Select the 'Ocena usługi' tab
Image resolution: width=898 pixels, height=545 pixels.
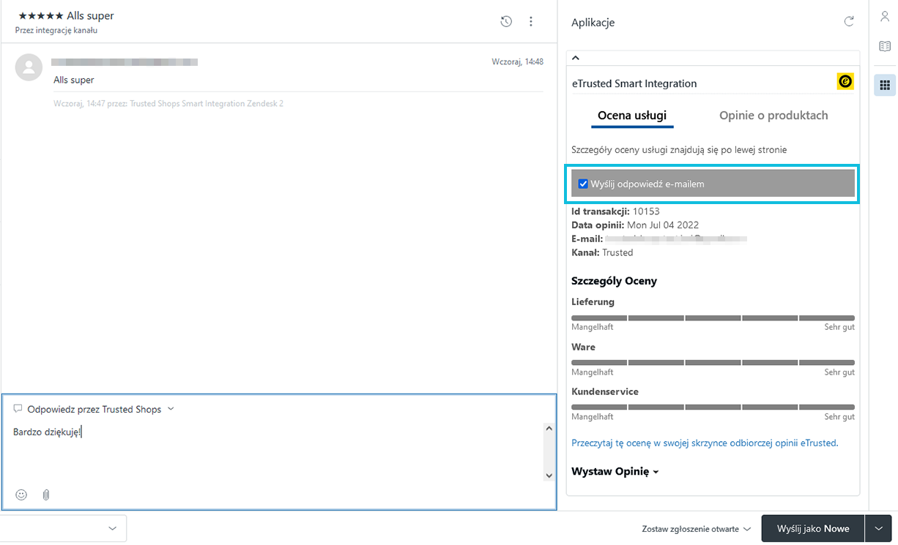632,116
